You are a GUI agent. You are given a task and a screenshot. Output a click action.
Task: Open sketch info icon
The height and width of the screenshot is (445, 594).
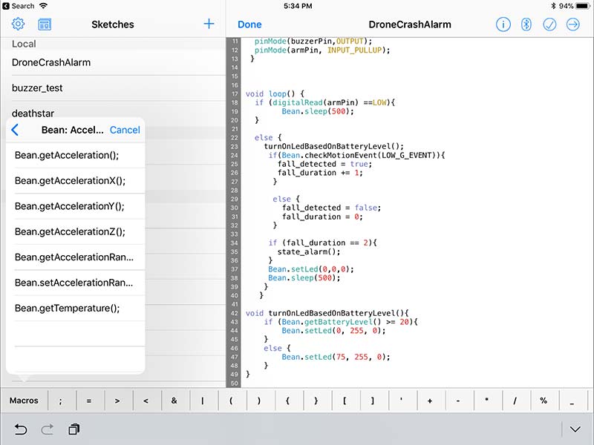[x=503, y=24]
